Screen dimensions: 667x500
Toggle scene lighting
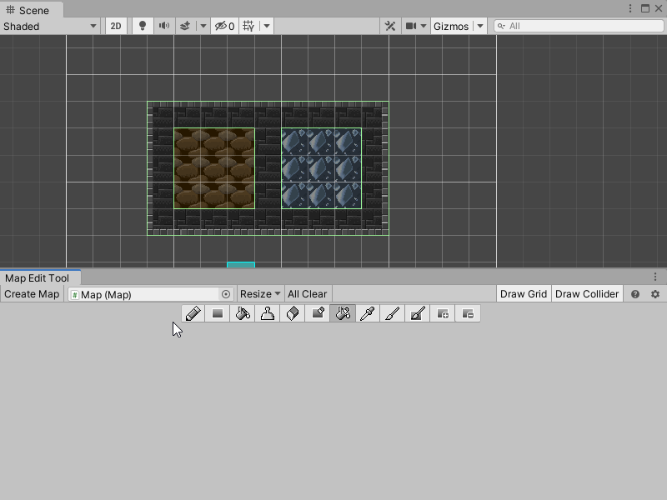click(141, 26)
